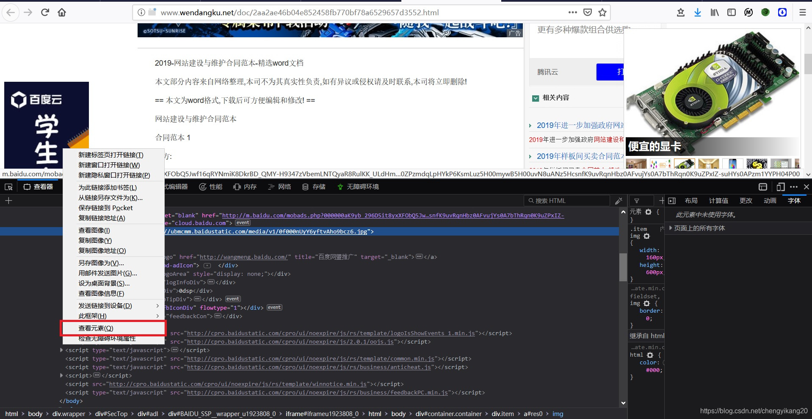This screenshot has height=419, width=812.
Task: Highlight elements matching fieldset, img selector
Action: click(646, 303)
